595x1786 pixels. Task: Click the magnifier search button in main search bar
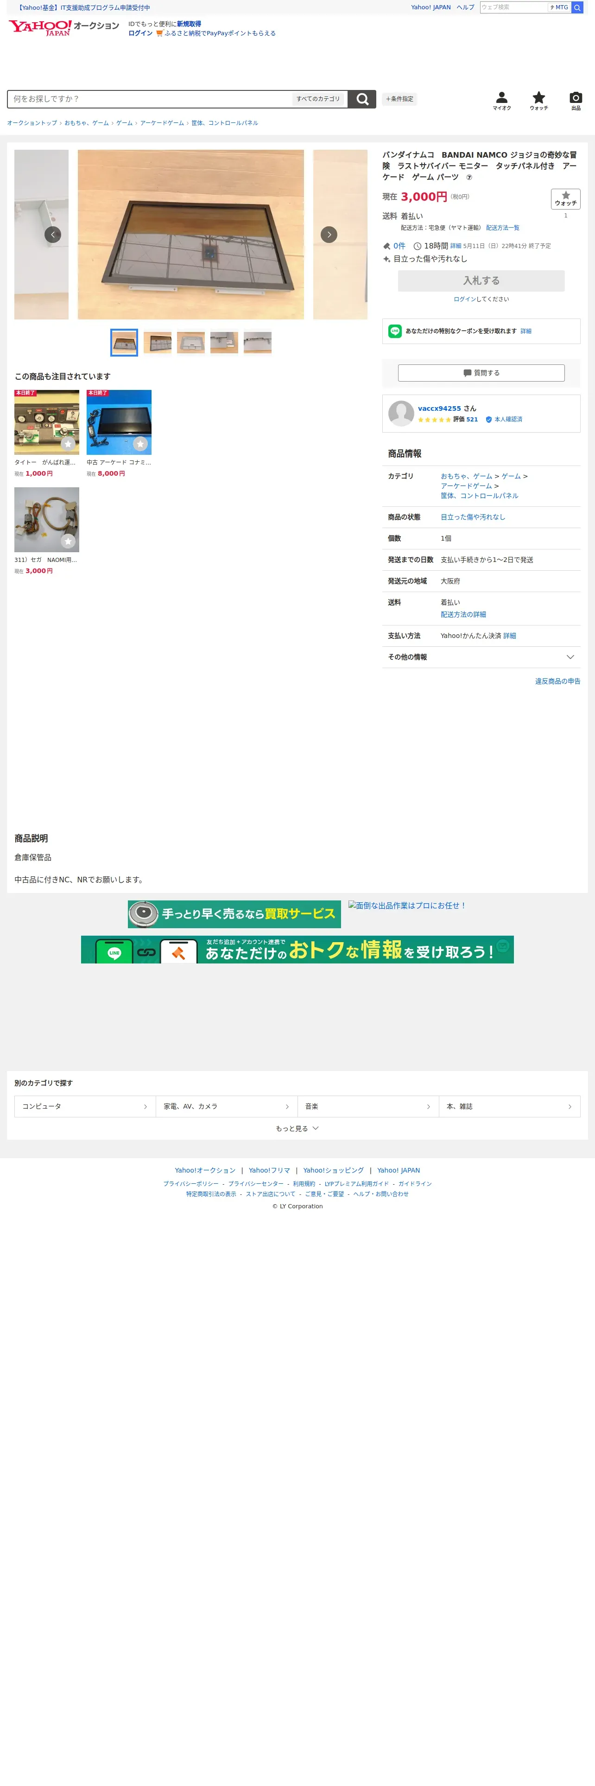[361, 99]
